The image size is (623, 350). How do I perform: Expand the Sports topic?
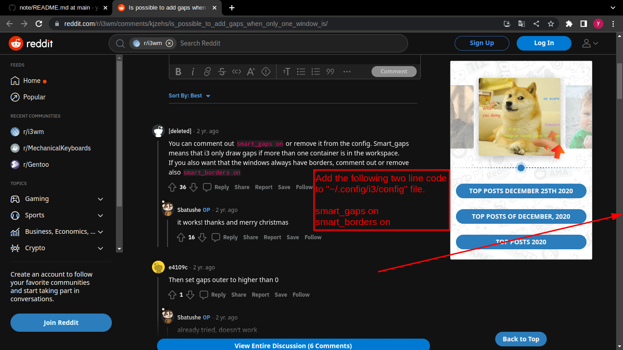[100, 216]
